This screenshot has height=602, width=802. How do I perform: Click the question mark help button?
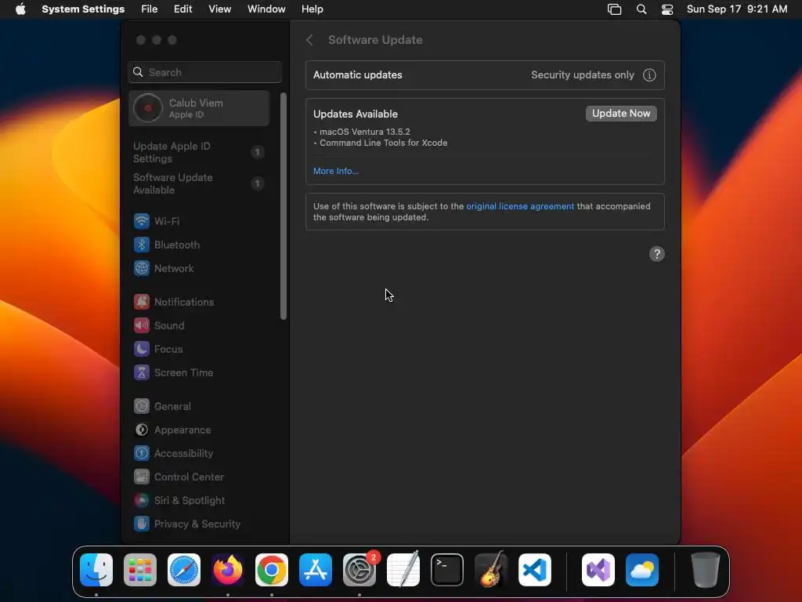(x=657, y=254)
